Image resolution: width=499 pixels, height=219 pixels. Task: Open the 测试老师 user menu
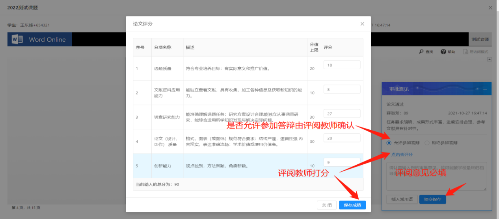coord(480,39)
